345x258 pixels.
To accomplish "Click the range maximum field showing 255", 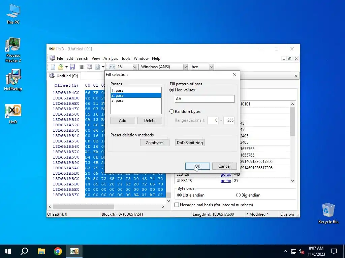I will (229, 120).
